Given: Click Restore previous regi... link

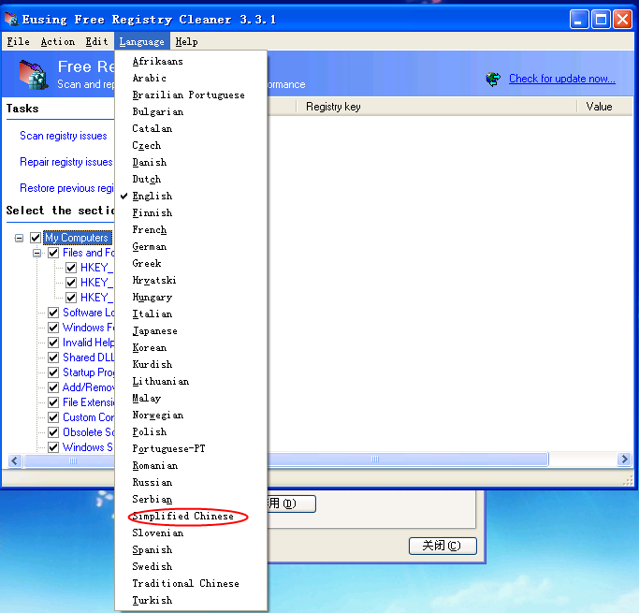Looking at the screenshot, I should pos(66,188).
